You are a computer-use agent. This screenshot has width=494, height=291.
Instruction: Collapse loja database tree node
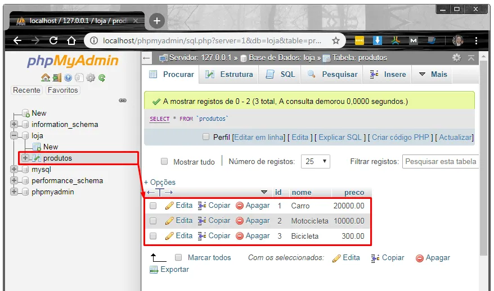coord(14,135)
